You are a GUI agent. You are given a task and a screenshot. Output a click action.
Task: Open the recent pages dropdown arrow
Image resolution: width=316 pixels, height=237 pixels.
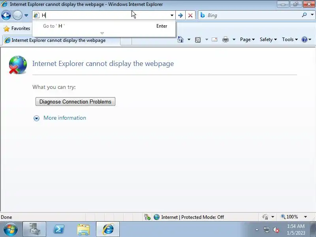(x=26, y=15)
